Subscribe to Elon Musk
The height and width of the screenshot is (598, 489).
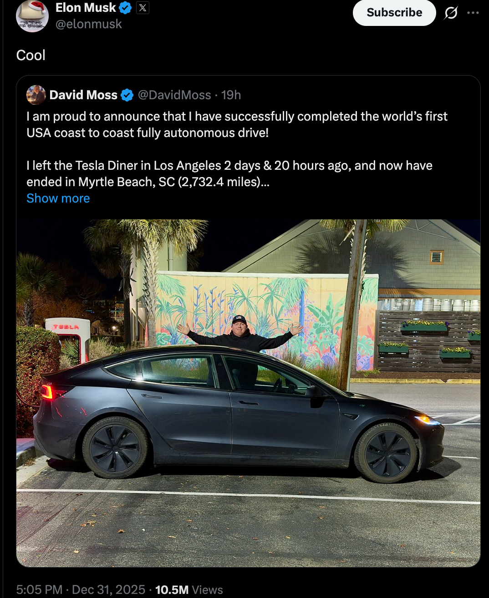click(393, 13)
